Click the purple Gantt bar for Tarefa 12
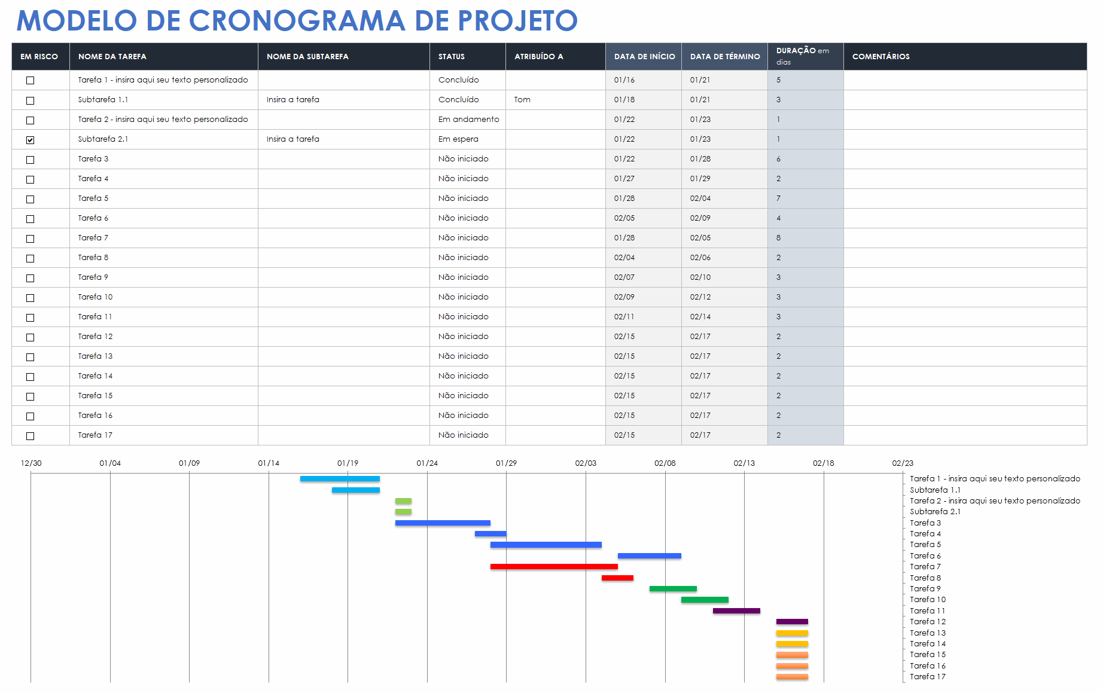 (792, 622)
